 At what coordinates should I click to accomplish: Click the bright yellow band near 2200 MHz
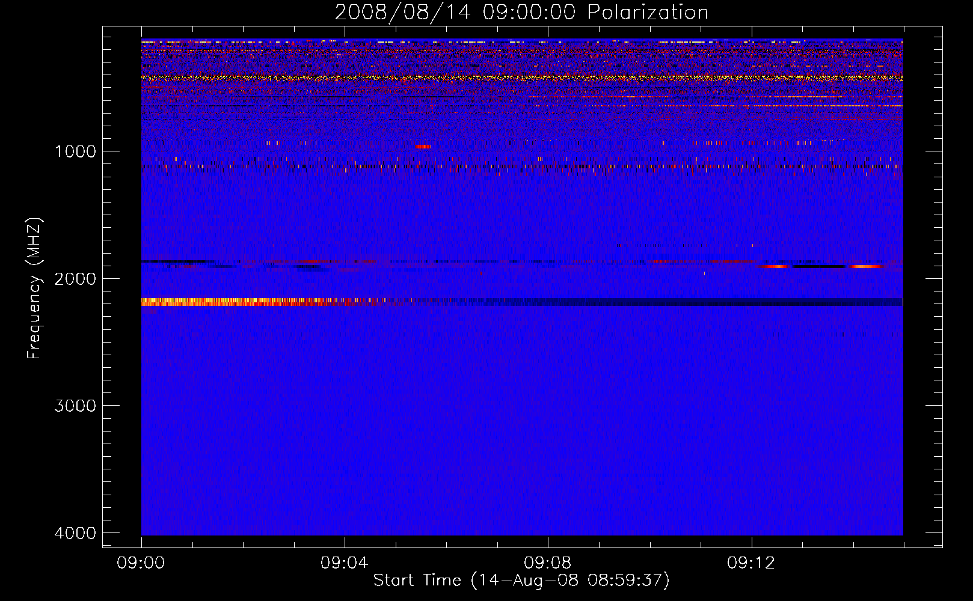[x=253, y=302]
